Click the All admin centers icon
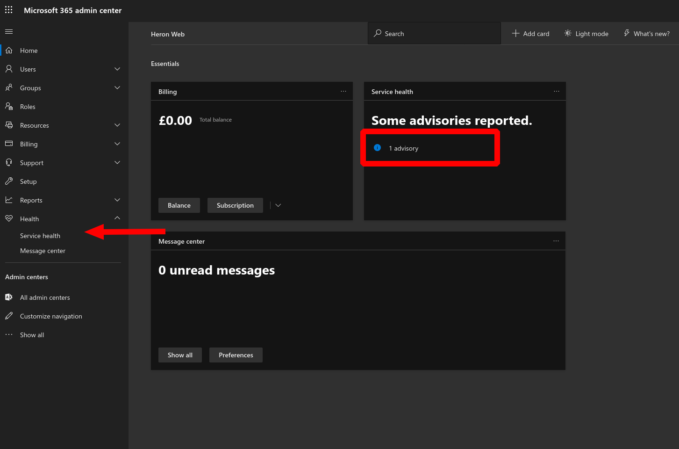Viewport: 679px width, 449px height. [x=9, y=297]
